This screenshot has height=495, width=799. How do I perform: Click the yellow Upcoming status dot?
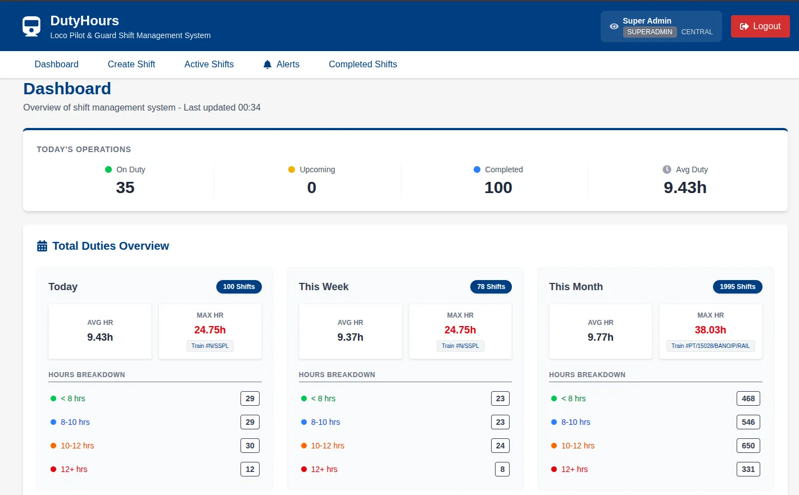(292, 169)
